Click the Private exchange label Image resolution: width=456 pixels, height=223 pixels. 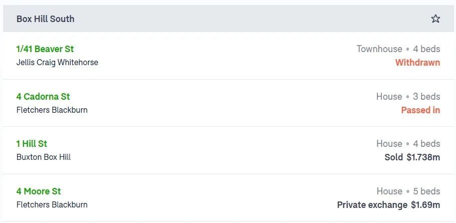pos(372,205)
